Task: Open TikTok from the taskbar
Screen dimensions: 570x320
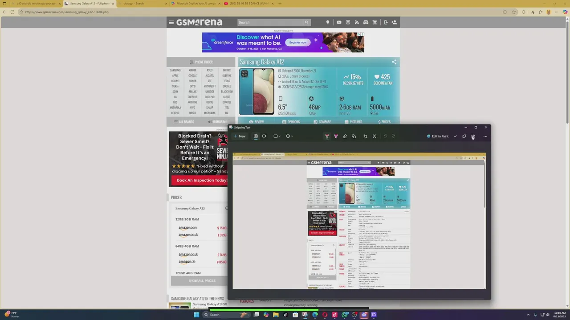Action: click(x=285, y=315)
